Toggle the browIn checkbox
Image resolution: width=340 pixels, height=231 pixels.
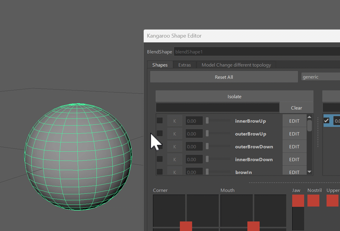pos(160,172)
